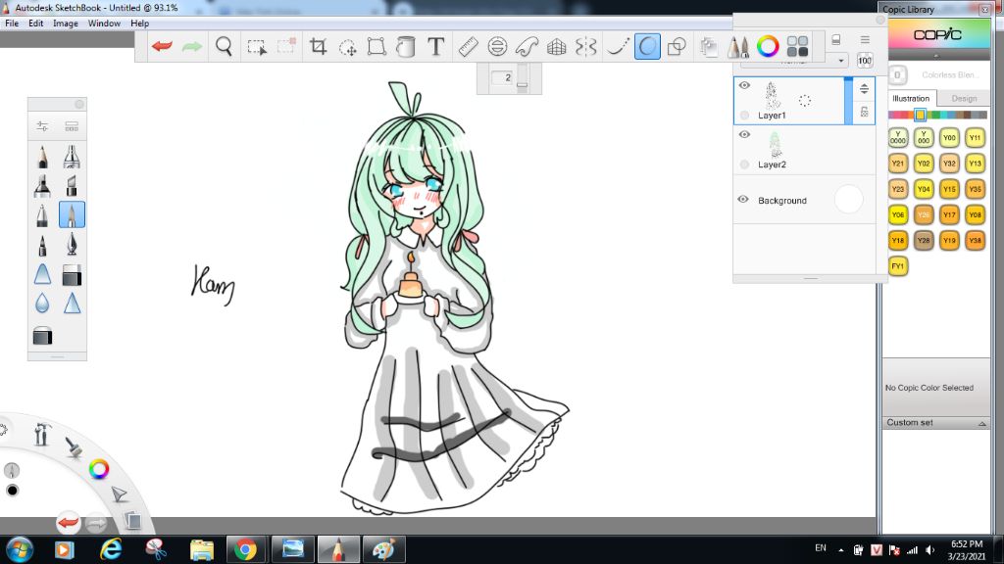
Task: Select the pencil brush in brush palette
Action: pos(42,157)
